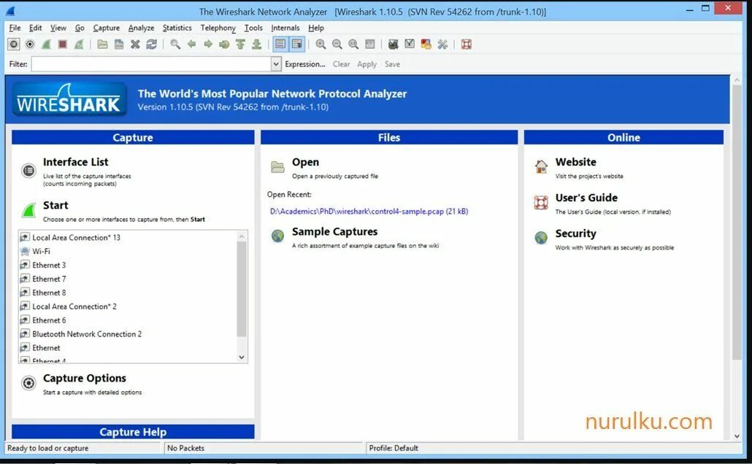752x464 pixels.
Task: Open capture options from the toolbar
Action: pos(30,45)
